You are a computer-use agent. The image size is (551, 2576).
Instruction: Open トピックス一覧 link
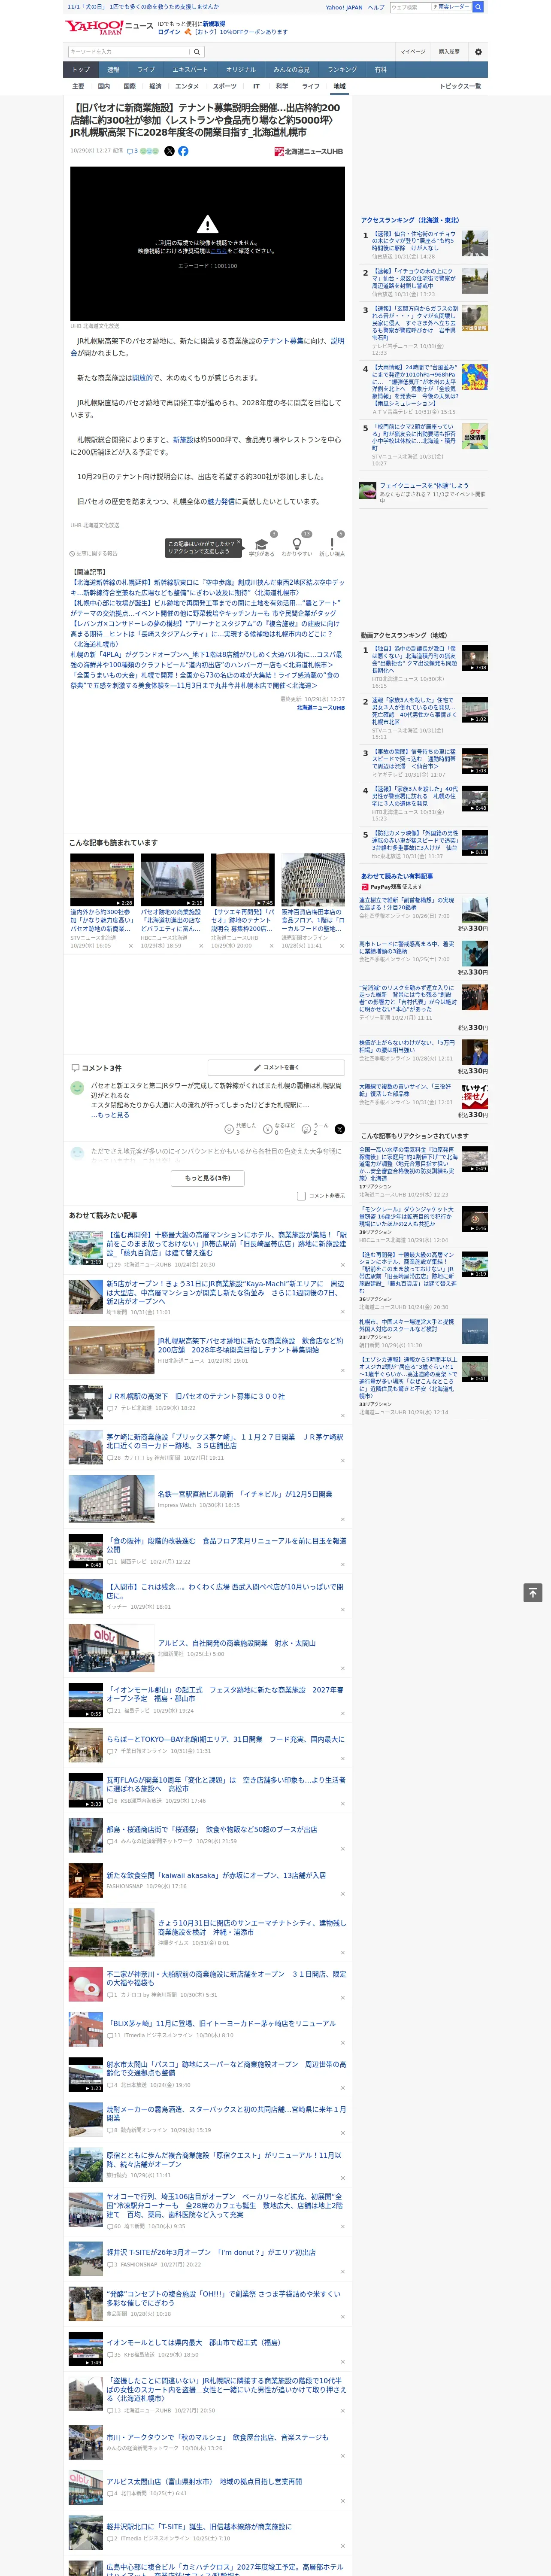point(460,86)
